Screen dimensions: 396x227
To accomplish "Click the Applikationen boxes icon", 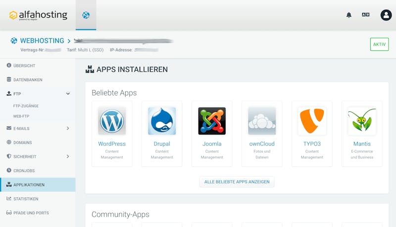I will point(9,184).
